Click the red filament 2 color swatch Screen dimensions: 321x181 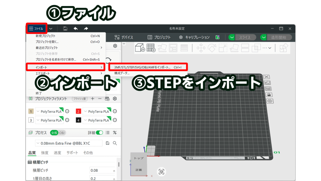click(x=78, y=112)
